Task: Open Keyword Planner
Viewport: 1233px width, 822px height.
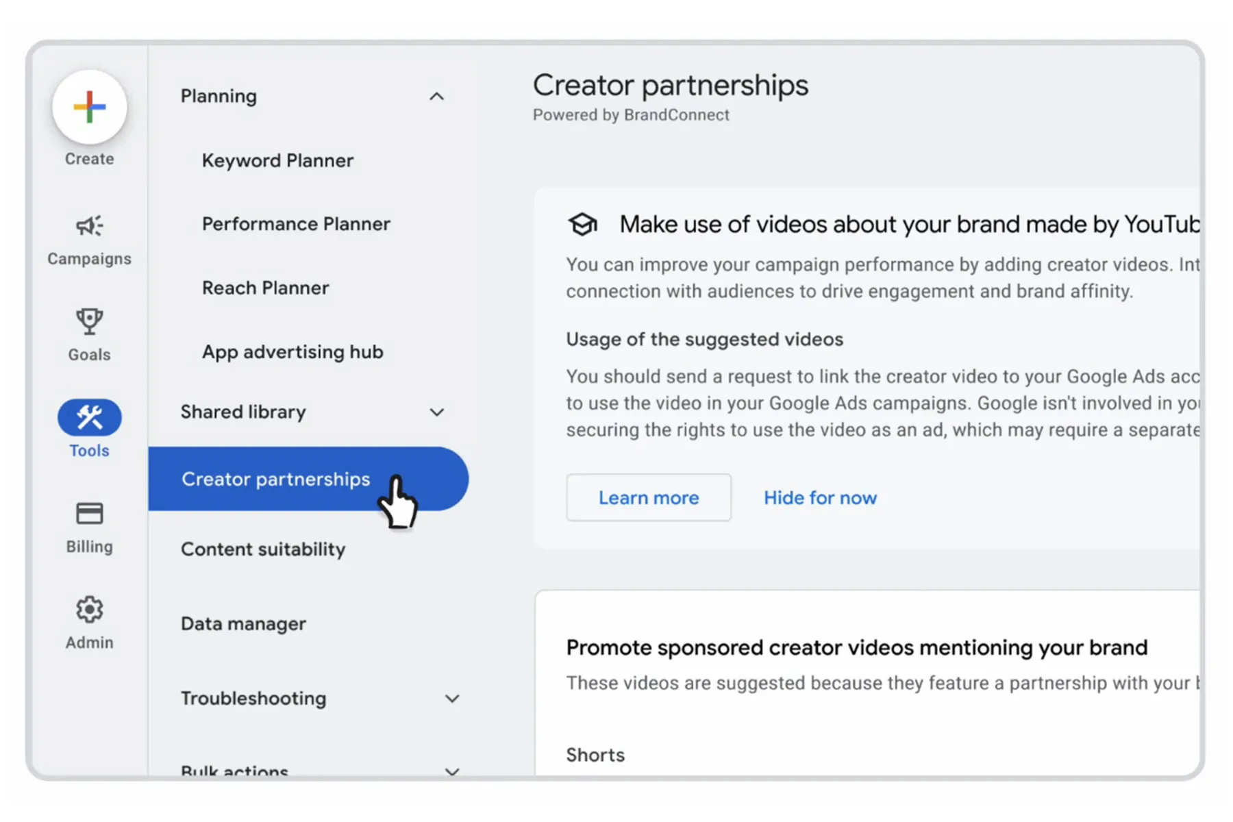Action: pos(277,160)
